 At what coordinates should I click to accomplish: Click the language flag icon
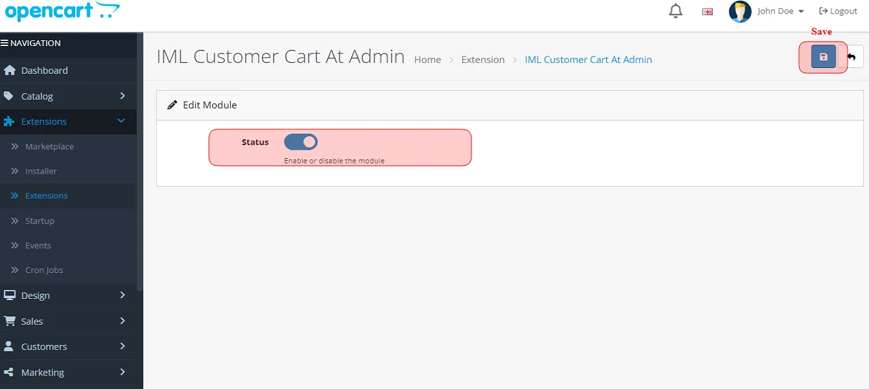click(x=708, y=12)
